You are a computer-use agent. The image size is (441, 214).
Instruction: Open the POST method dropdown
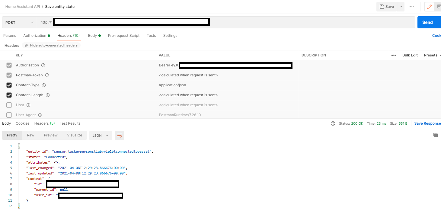pos(20,22)
